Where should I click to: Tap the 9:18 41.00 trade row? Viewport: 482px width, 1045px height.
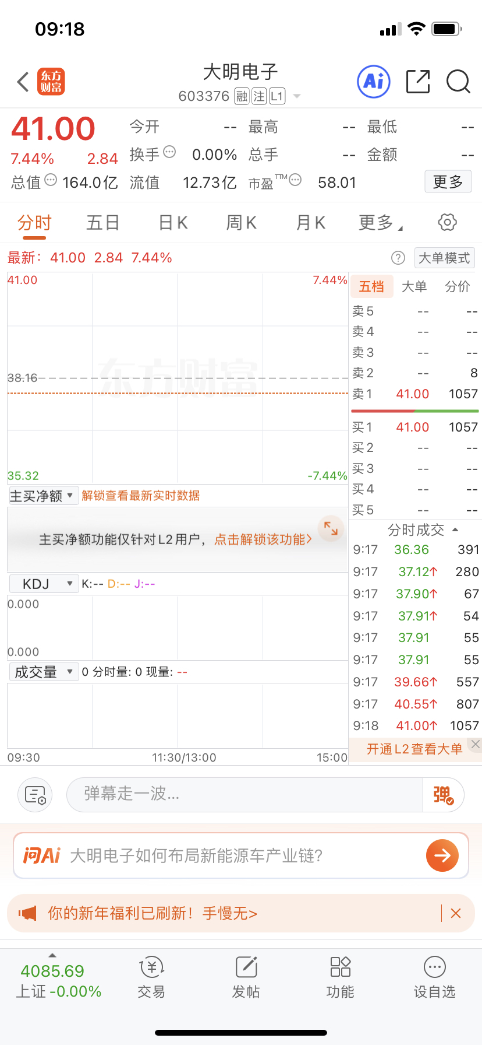tap(416, 726)
